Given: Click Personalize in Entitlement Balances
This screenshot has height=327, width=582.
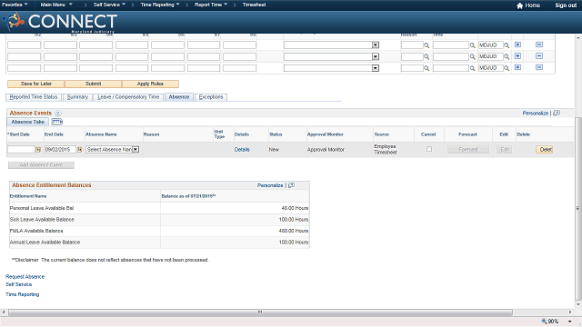Looking at the screenshot, I should coord(270,185).
